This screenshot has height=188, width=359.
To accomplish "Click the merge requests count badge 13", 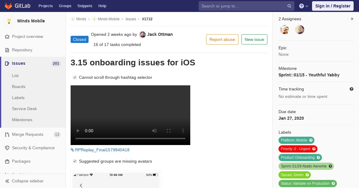I will [57, 135].
